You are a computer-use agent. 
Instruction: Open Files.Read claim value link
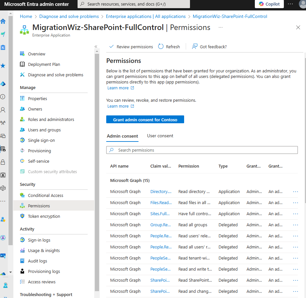(161, 203)
